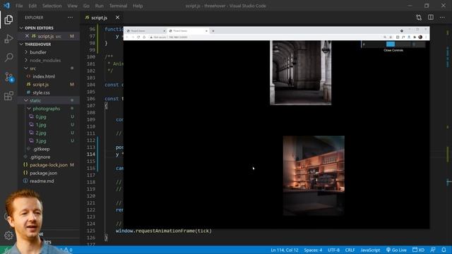
Task: Open editor more actions menu
Action: coord(442,18)
